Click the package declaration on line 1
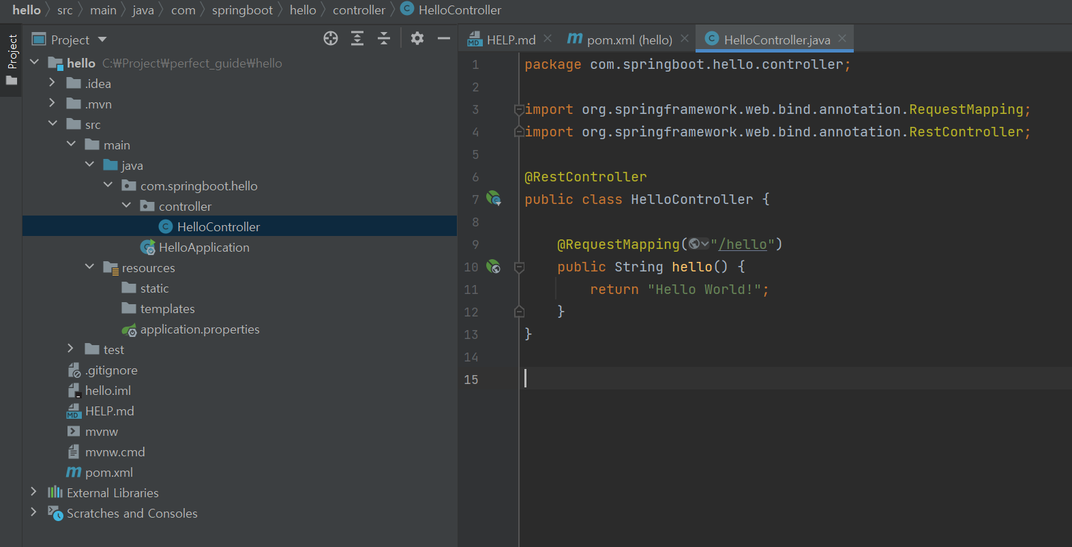The height and width of the screenshot is (547, 1072). 688,64
